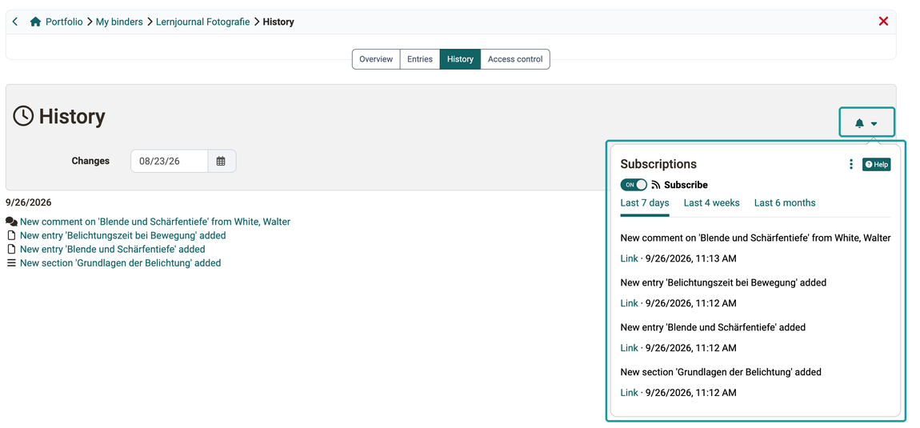This screenshot has height=428, width=920.
Task: Open the bell subscription dropdown
Action: point(866,122)
